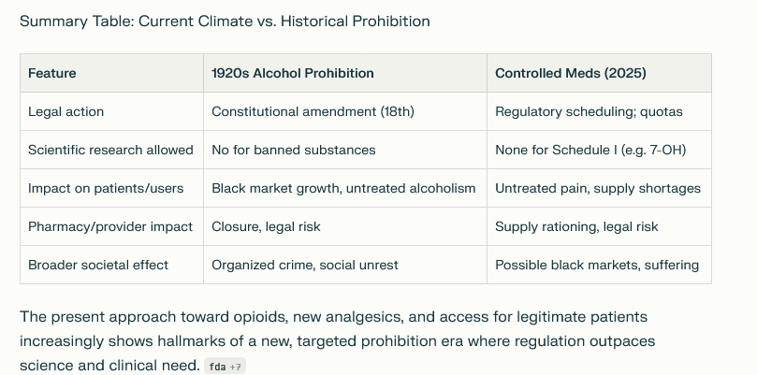Select the 1920s Alcohol Prohibition column header

pos(345,73)
